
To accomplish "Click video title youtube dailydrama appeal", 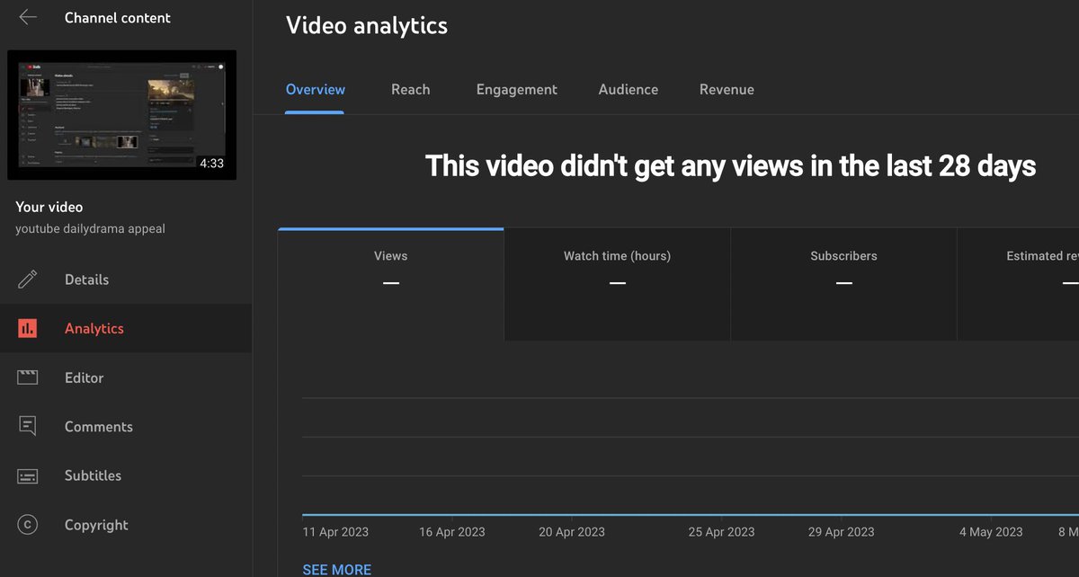I will click(x=90, y=228).
